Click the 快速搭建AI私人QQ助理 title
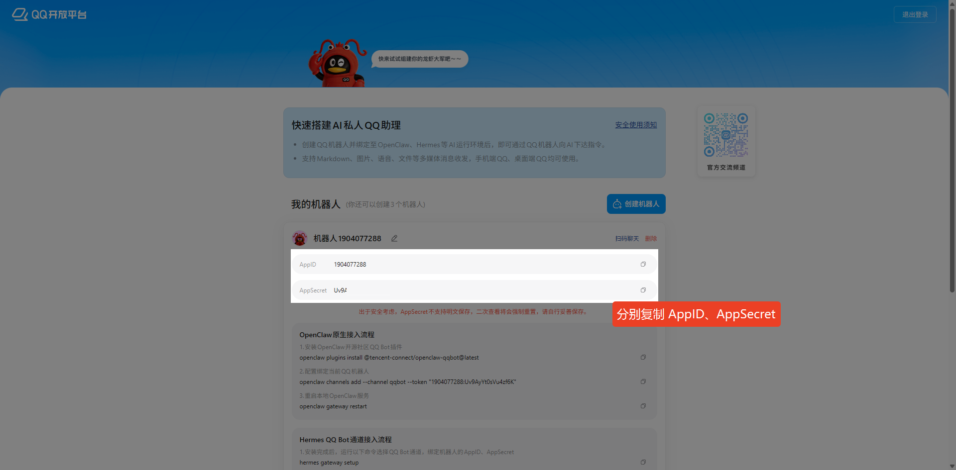The height and width of the screenshot is (470, 956). tap(346, 125)
